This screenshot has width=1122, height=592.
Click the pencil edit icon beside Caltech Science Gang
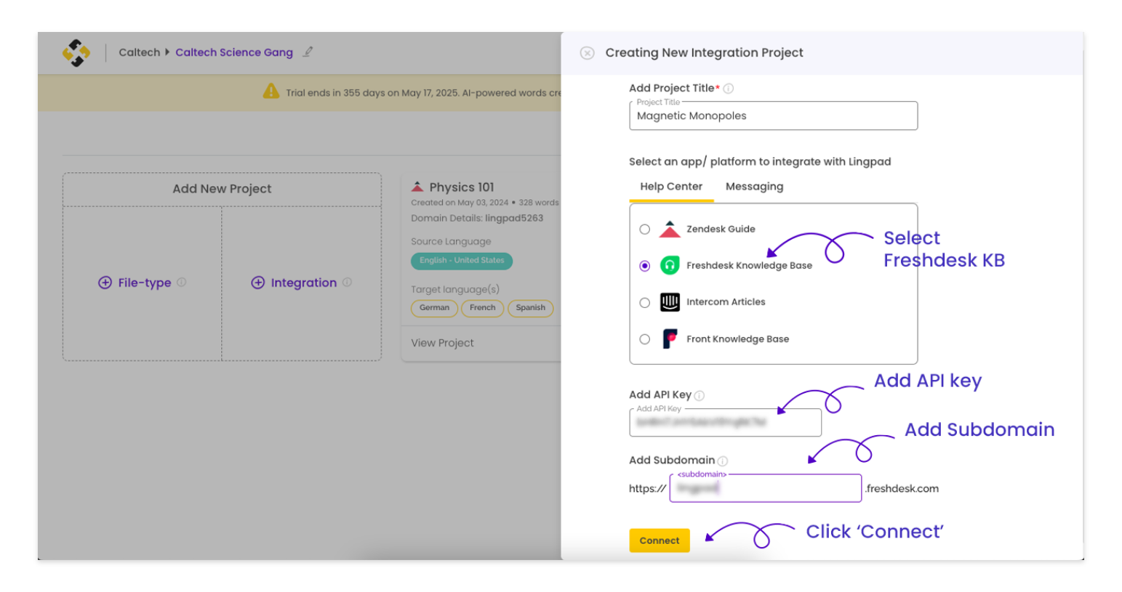point(308,52)
